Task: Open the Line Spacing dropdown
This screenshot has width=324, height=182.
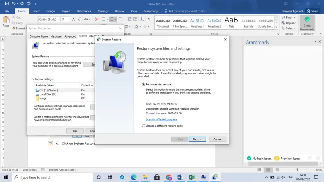Action: tap(127, 27)
